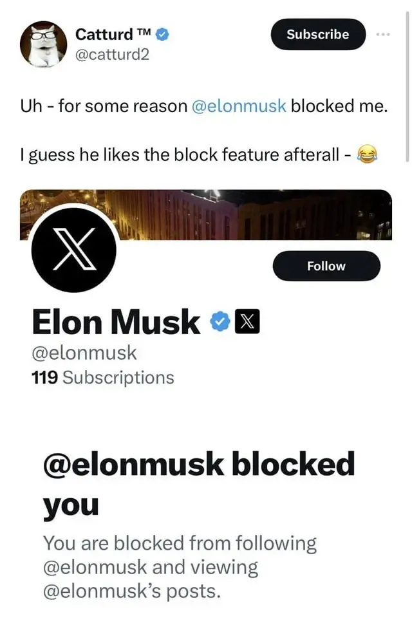412x625 pixels.
Task: Click the "I guess he likes the block feature" text
Action: click(187, 155)
